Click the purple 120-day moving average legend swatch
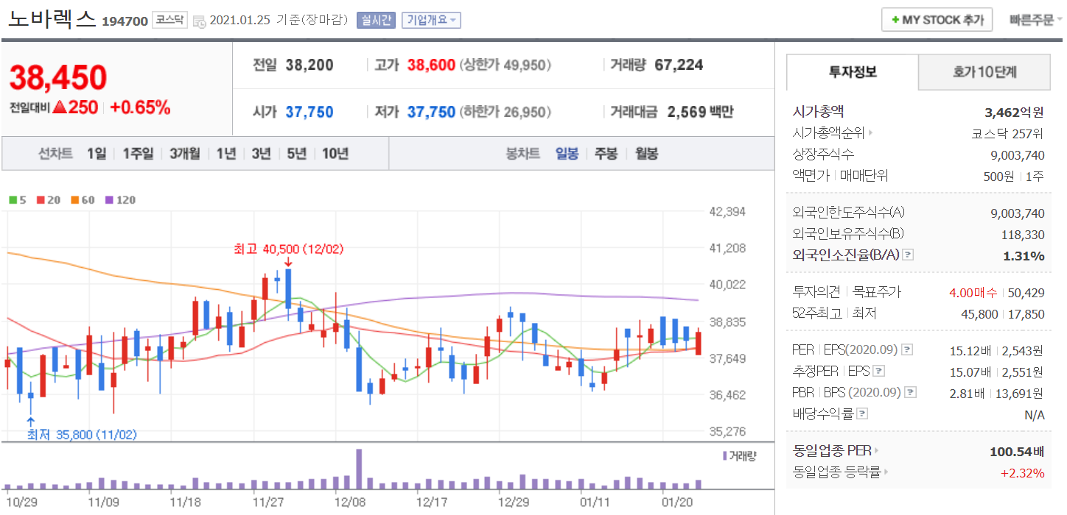Viewport: 1067px width, 515px height. 110,200
